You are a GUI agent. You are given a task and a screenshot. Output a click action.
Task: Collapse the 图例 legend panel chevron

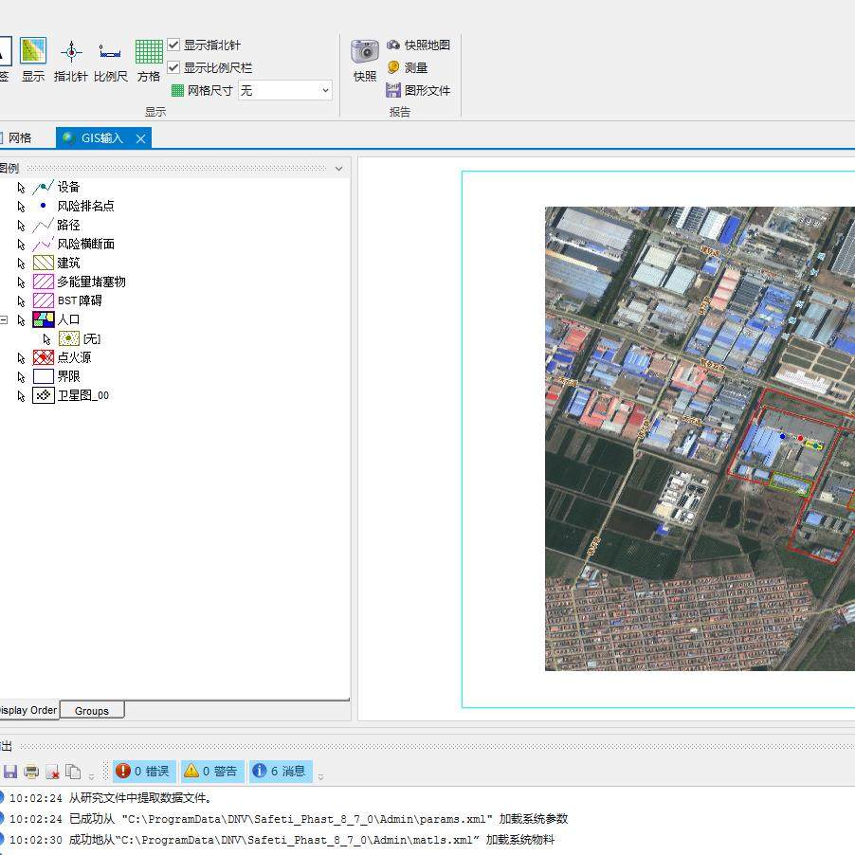click(338, 169)
